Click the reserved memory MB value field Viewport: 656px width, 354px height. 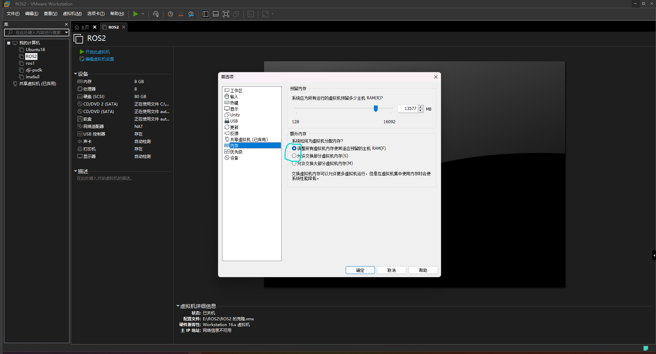[408, 109]
